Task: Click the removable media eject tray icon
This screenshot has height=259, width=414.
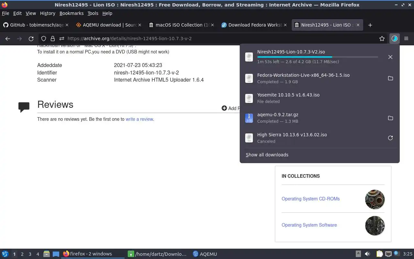Action: point(358,254)
